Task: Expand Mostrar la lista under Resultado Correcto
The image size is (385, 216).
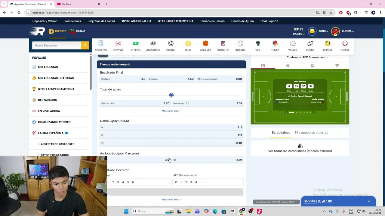Action: (171, 199)
